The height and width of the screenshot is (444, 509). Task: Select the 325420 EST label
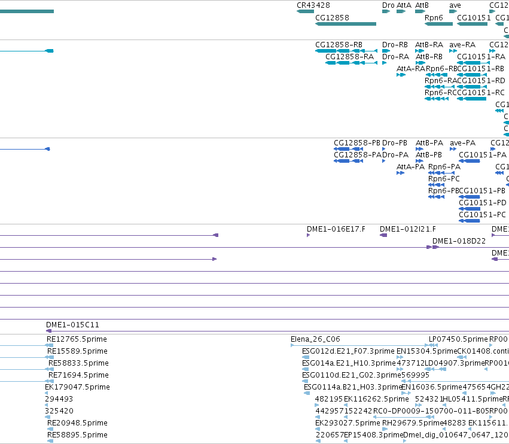(59, 411)
